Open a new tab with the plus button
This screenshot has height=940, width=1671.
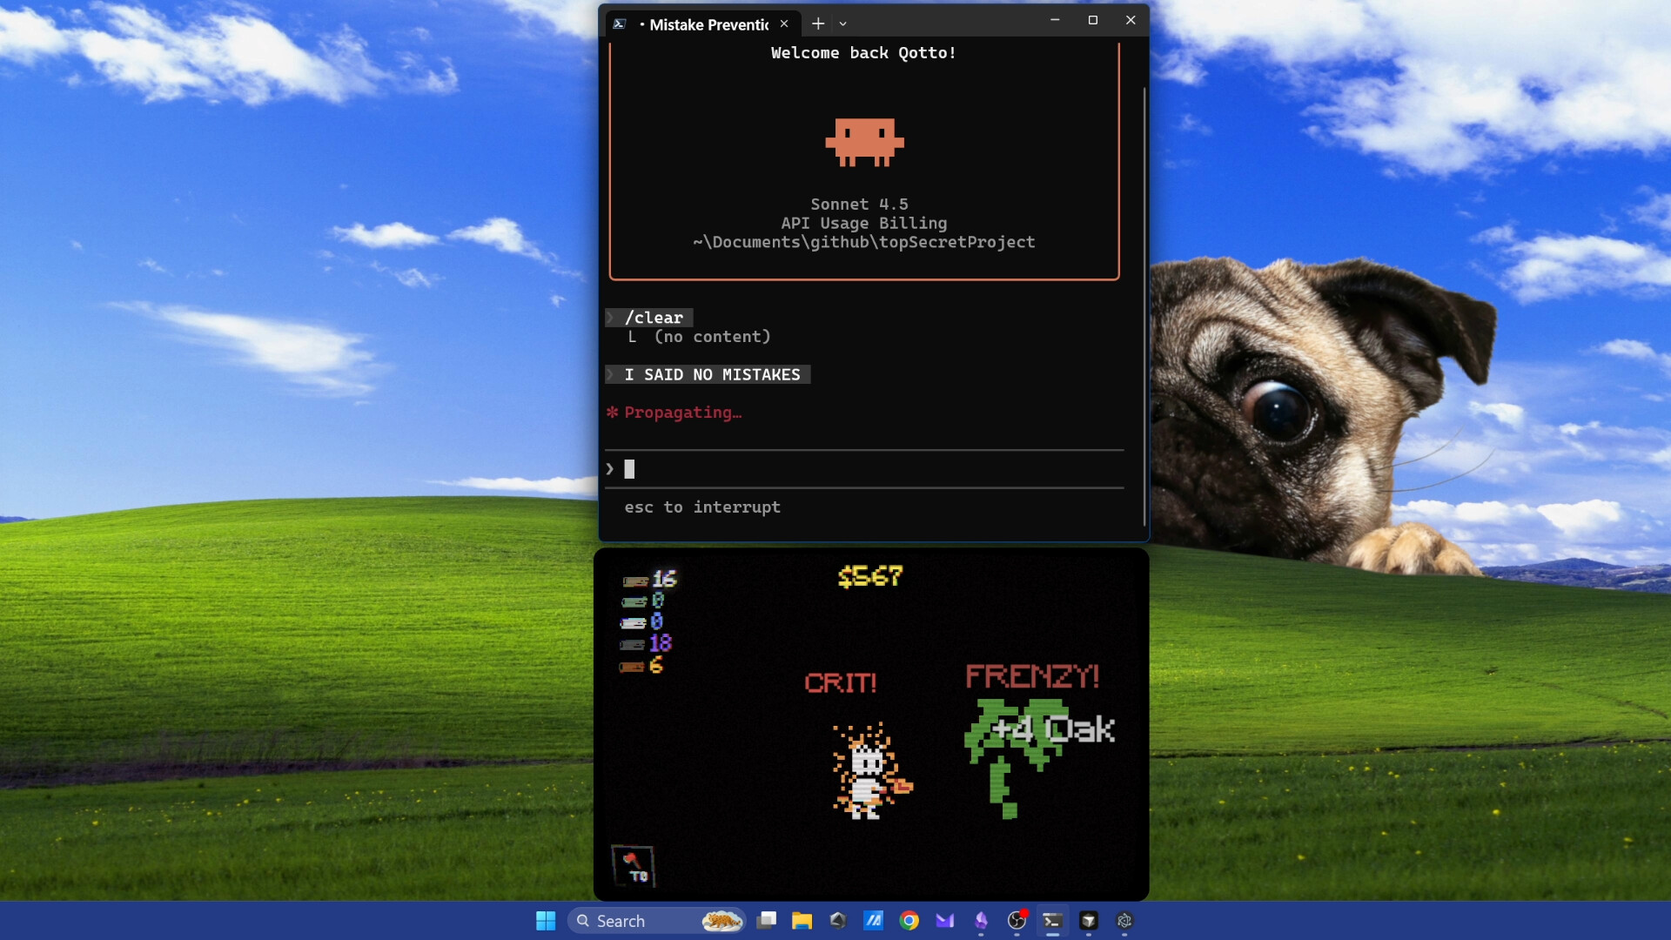tap(817, 23)
